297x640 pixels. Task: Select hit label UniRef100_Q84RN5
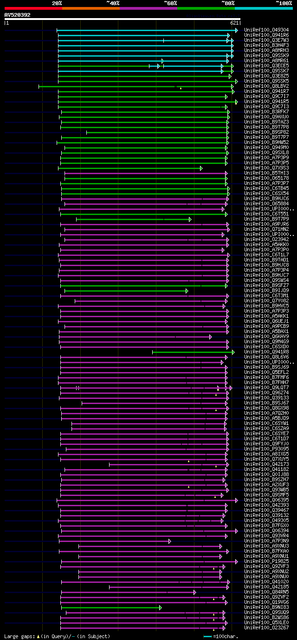[x=266, y=592]
